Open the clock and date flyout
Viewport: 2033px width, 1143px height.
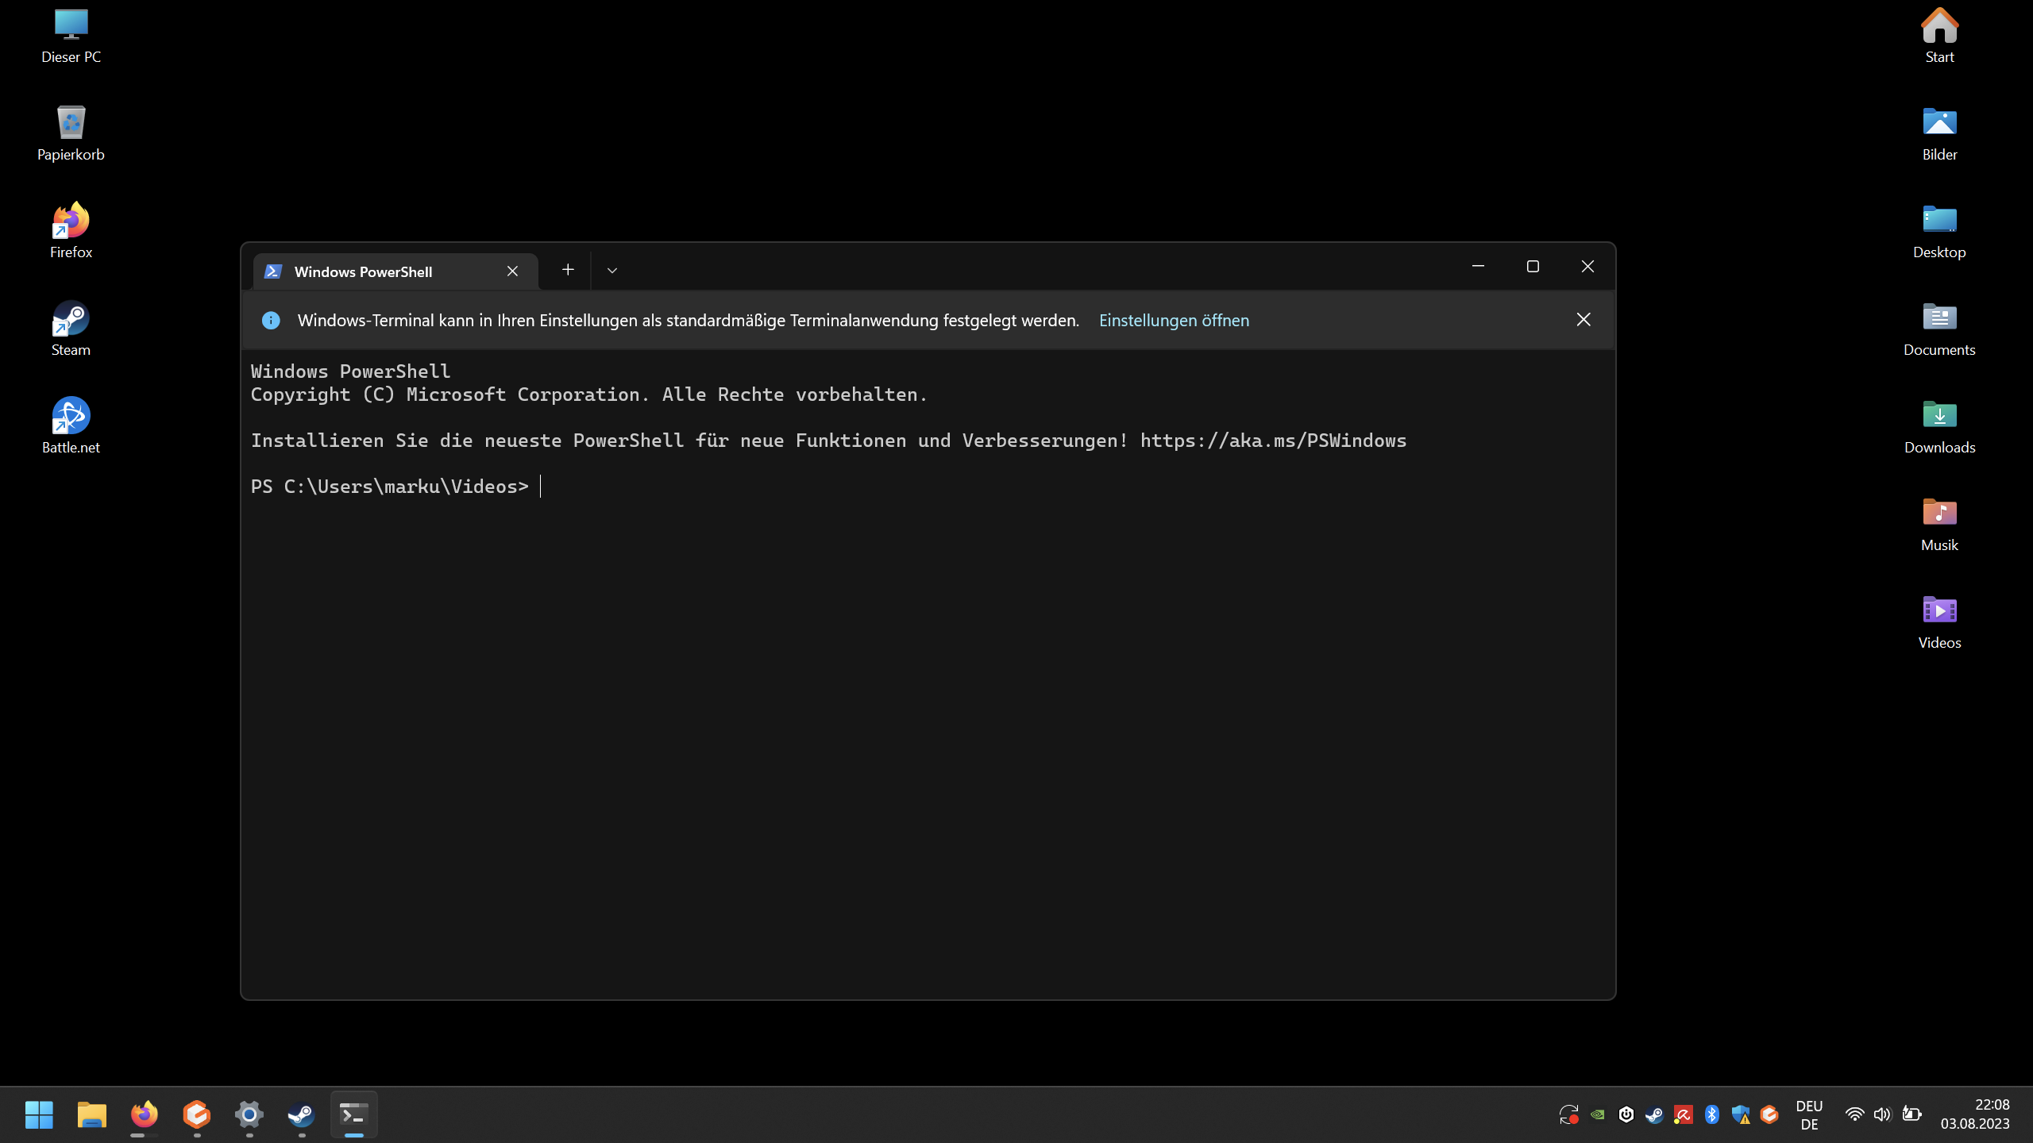pyautogui.click(x=1974, y=1114)
